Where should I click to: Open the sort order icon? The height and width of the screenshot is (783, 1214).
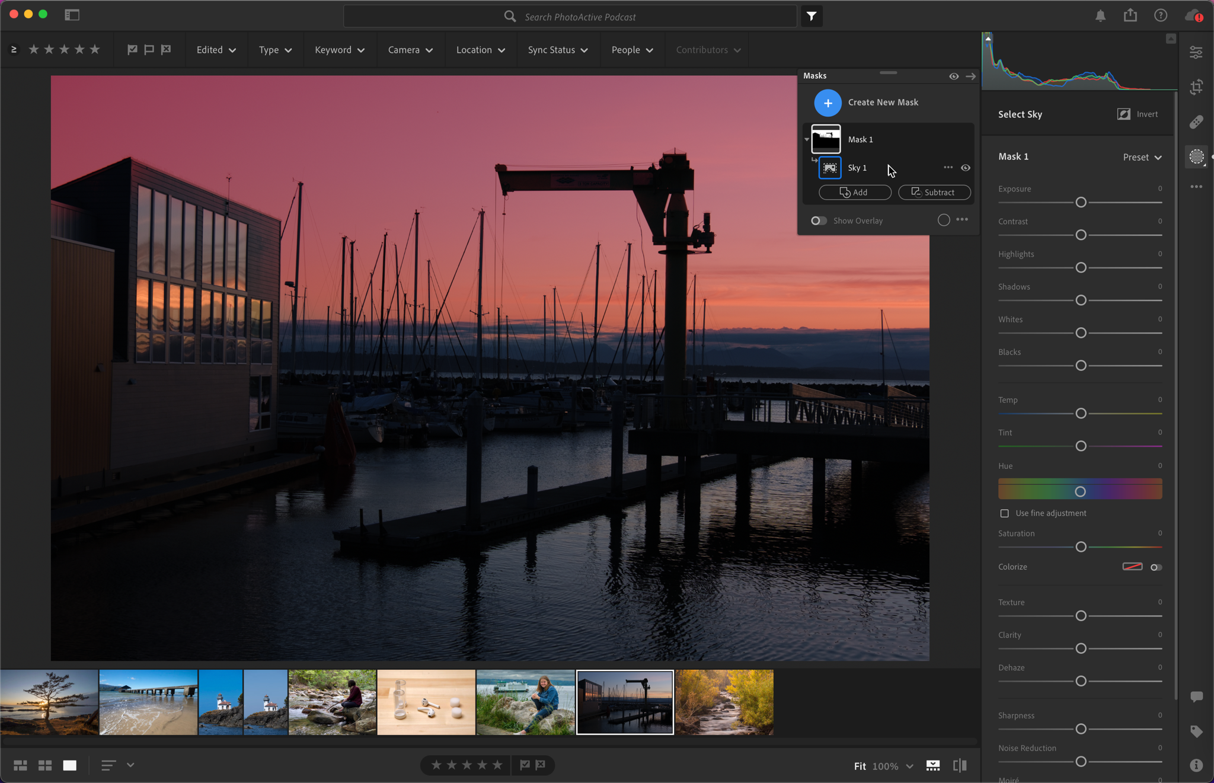coord(108,765)
